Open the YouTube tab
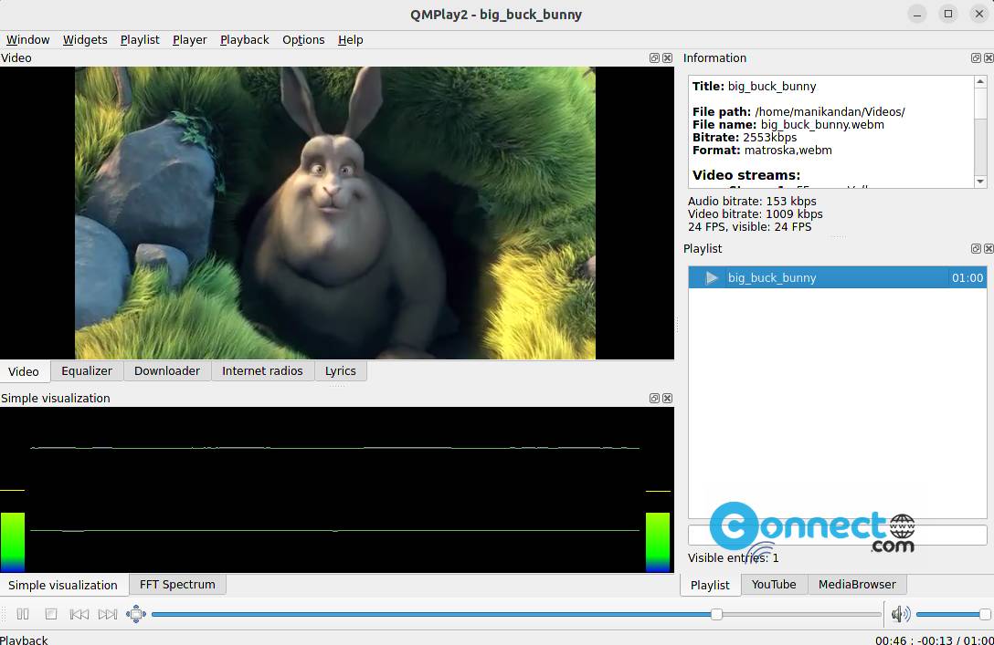 click(774, 584)
